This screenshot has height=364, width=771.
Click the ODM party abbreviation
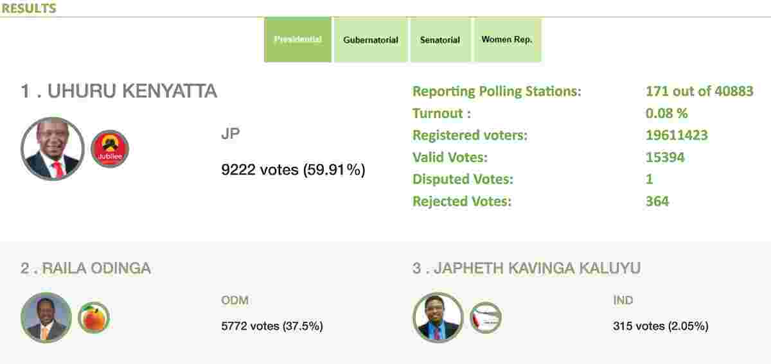tap(235, 300)
